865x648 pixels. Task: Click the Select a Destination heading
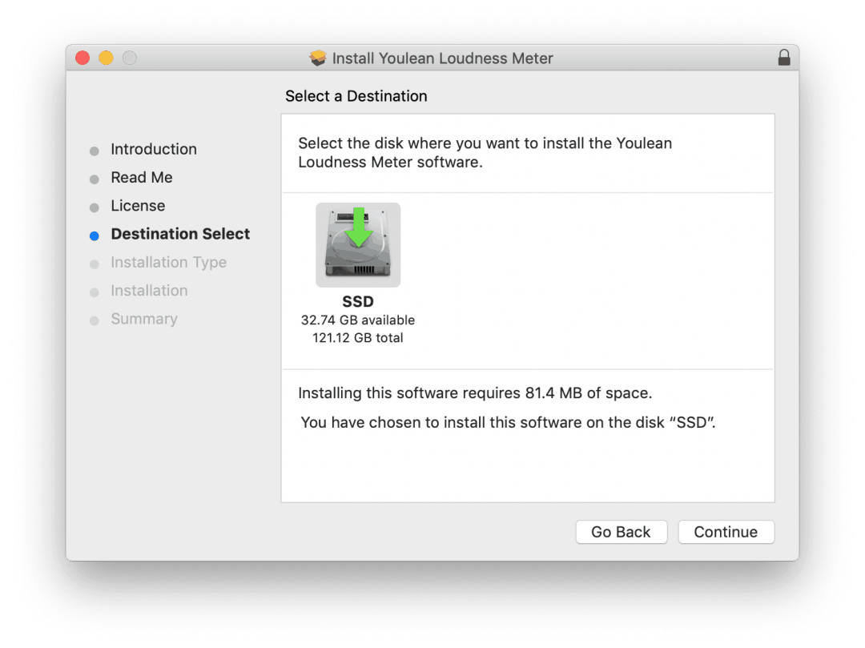click(x=356, y=96)
